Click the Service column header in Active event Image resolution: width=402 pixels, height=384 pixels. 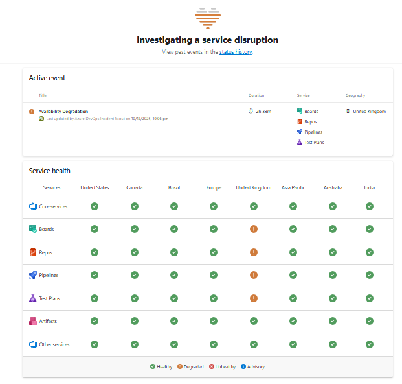coord(304,95)
